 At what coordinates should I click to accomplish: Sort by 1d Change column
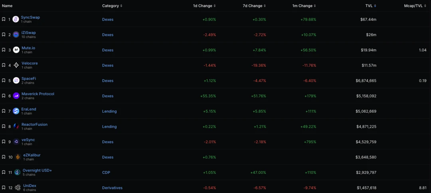tap(204, 6)
